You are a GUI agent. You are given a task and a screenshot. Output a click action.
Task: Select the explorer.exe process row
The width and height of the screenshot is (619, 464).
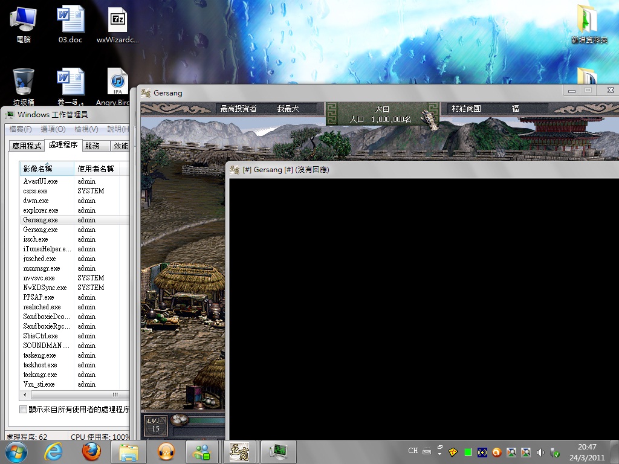pyautogui.click(x=74, y=210)
